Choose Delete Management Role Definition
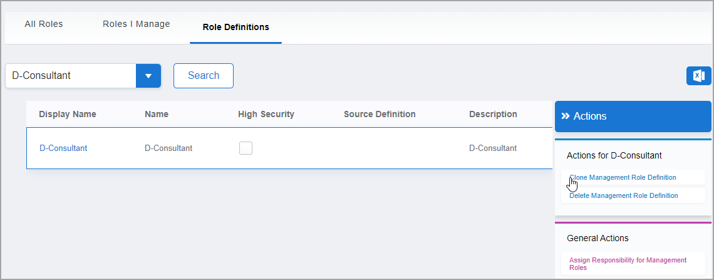Screen dimensions: 714x280 [623, 196]
